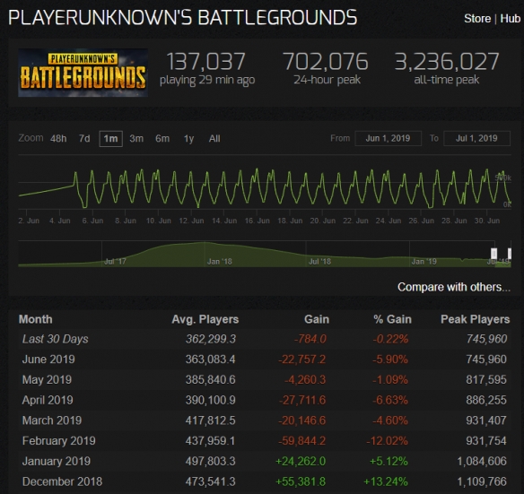Select the 7d zoom range
This screenshot has width=524, height=494.
pos(84,139)
